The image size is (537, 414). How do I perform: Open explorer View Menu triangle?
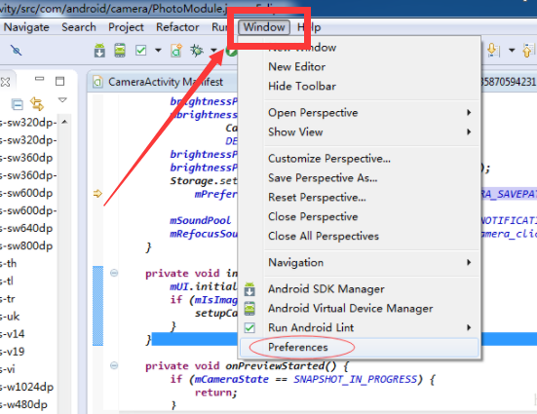pyautogui.click(x=62, y=100)
